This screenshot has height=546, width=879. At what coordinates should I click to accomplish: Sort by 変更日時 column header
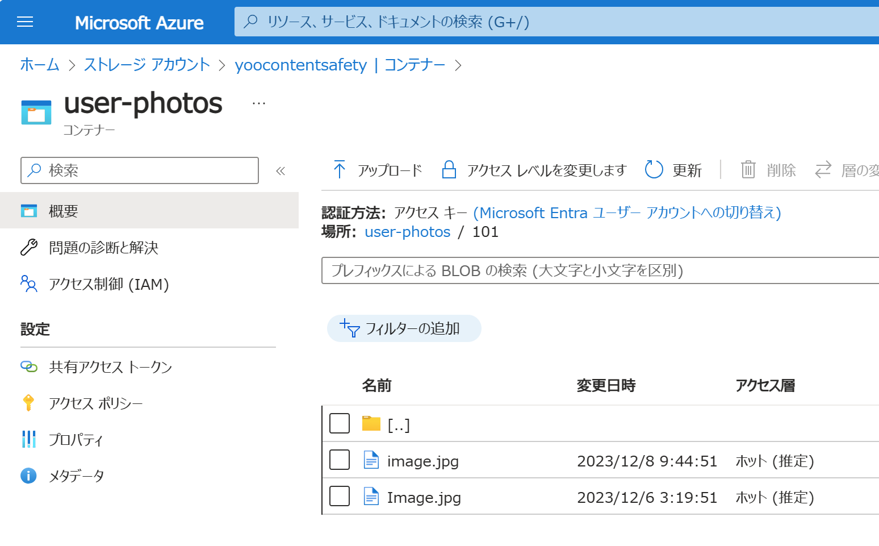606,386
